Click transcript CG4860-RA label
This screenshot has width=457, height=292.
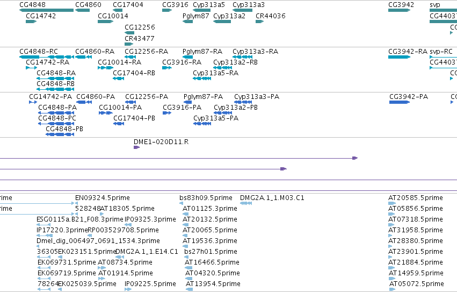pyautogui.click(x=95, y=52)
